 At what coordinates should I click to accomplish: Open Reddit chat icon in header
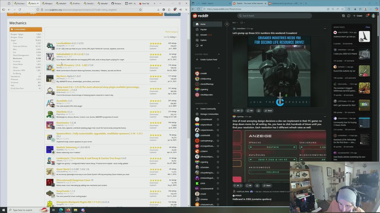click(349, 16)
